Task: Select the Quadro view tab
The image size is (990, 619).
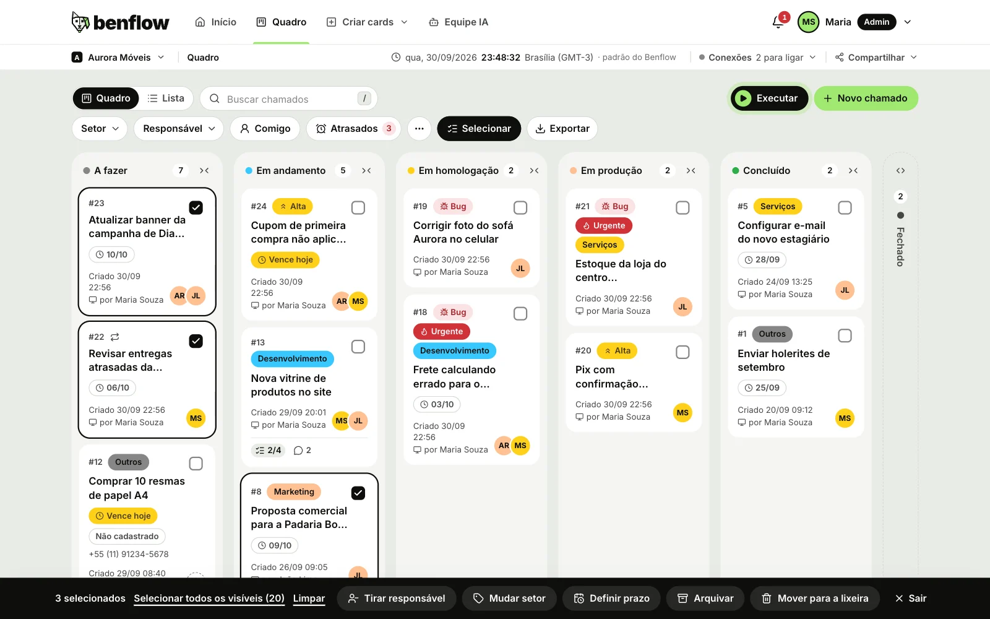Action: click(106, 98)
